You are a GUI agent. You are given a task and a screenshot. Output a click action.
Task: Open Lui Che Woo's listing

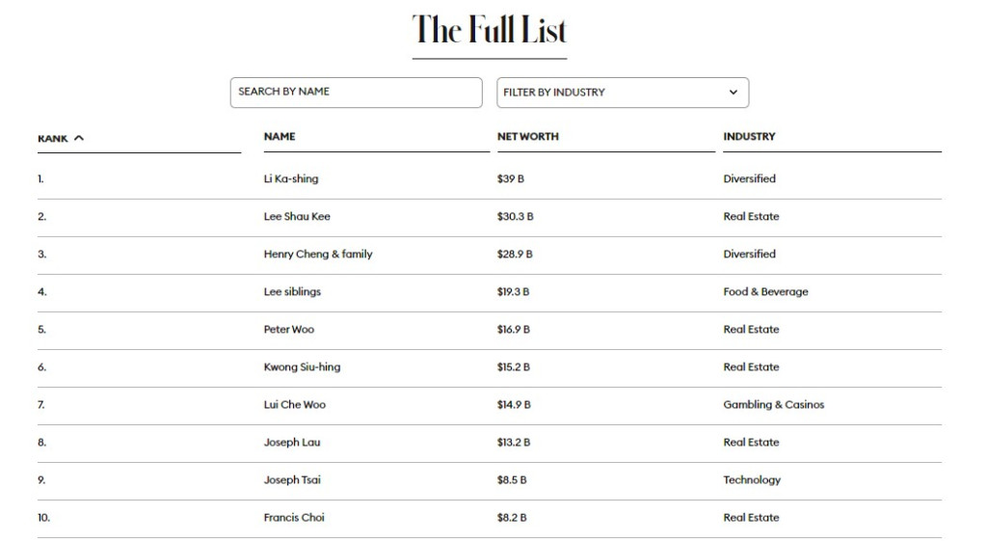pos(295,405)
